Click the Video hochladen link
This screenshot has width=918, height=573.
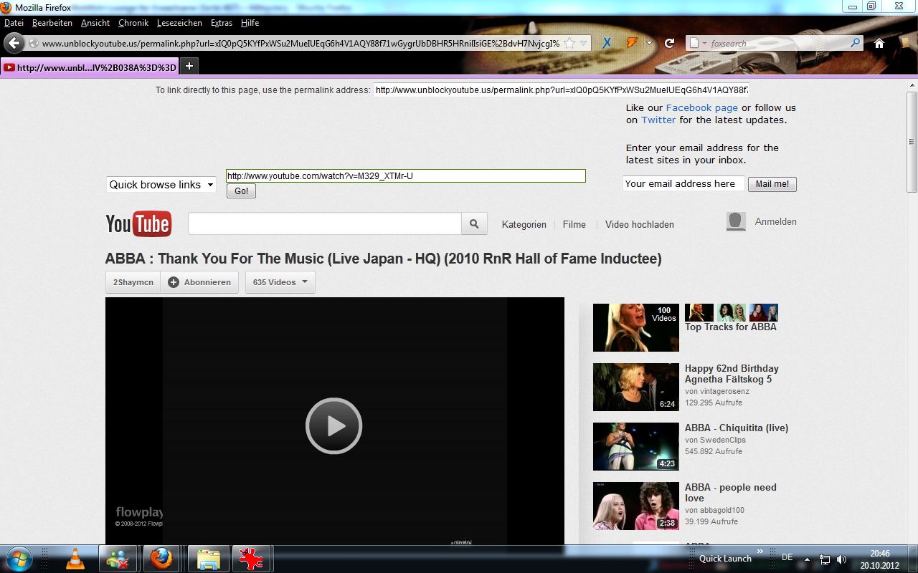[639, 224]
